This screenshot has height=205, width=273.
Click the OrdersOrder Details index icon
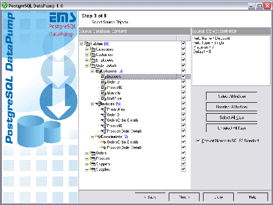click(x=103, y=120)
